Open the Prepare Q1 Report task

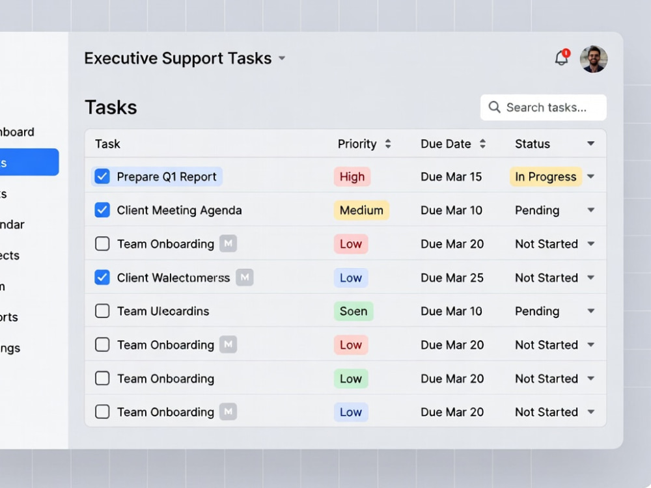pos(167,177)
